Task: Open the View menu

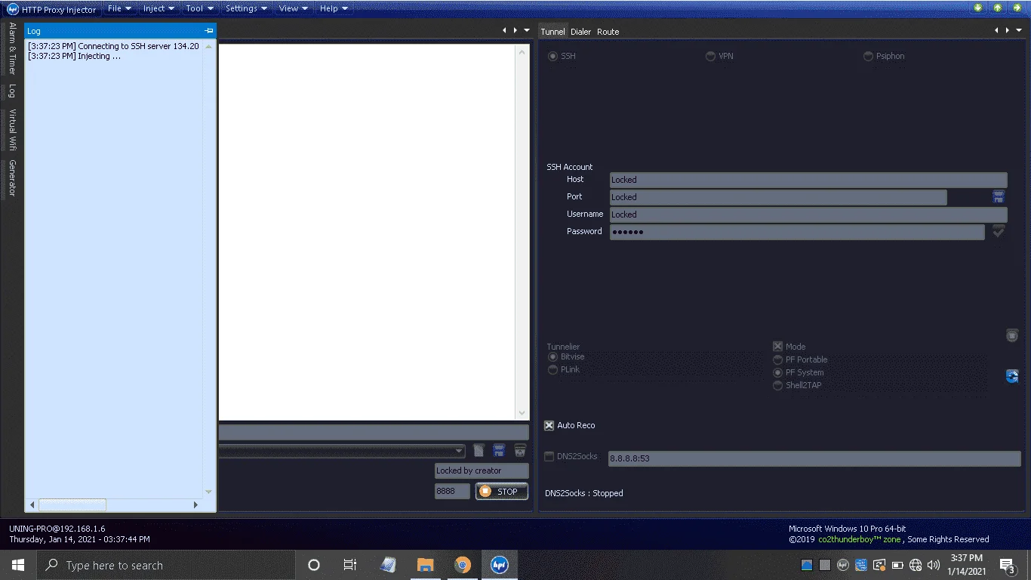Action: pyautogui.click(x=293, y=8)
